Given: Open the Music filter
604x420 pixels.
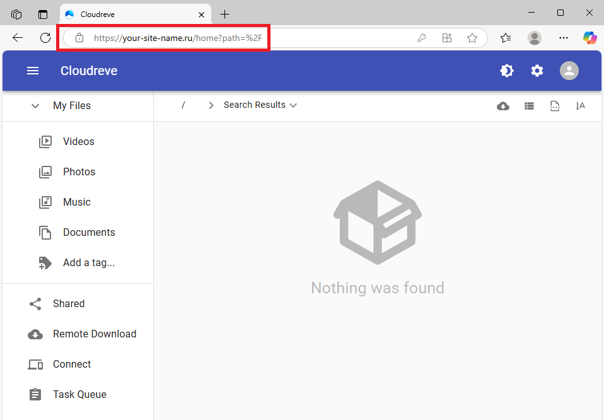Looking at the screenshot, I should click(77, 202).
